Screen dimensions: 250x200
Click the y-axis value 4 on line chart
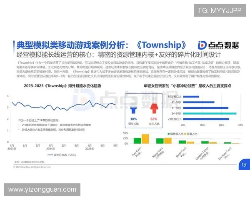click(x=7, y=96)
